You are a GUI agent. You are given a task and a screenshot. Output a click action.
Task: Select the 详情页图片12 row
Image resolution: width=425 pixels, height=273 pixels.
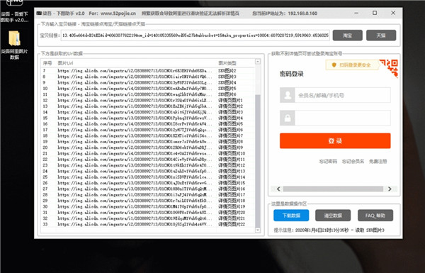(x=148, y=165)
